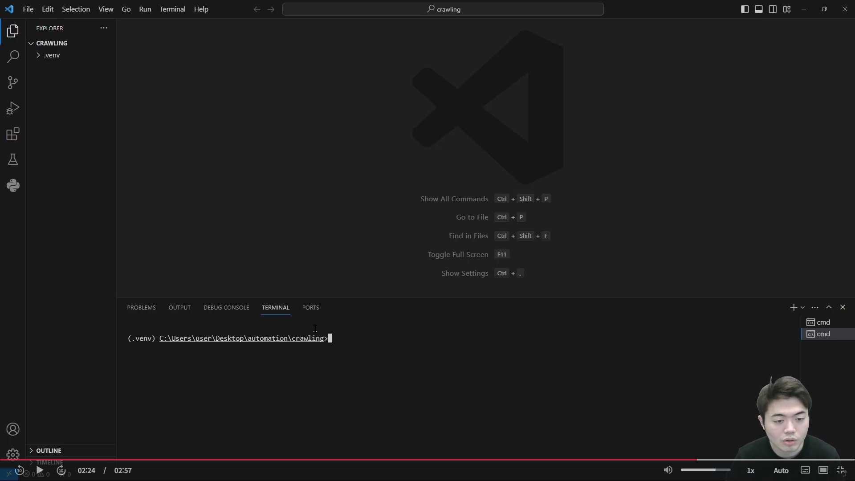
Task: Go forward with the right navigation arrow
Action: tap(271, 9)
